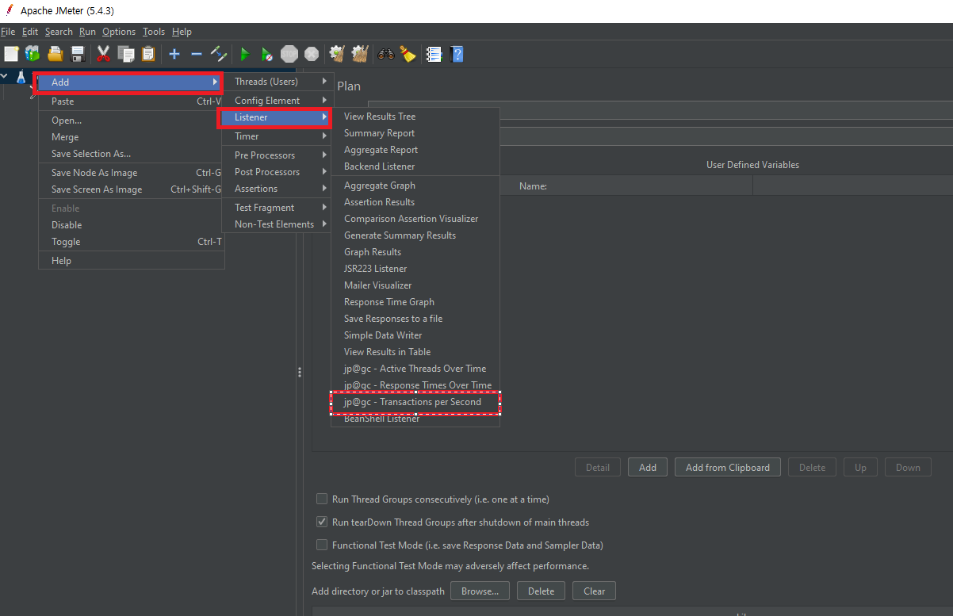Viewport: 953px width, 616px height.
Task: Click the Search binoculars icon
Action: (386, 54)
